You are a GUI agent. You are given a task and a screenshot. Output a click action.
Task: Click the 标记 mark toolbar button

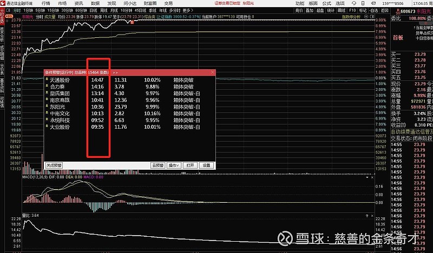tap(363, 10)
